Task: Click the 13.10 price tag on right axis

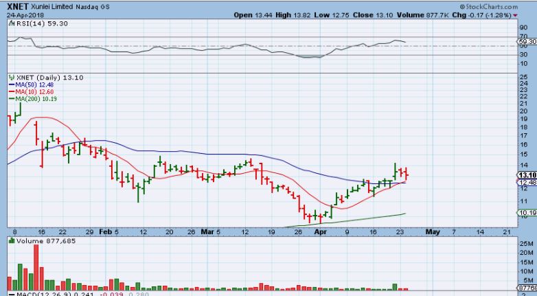Action: (527, 175)
